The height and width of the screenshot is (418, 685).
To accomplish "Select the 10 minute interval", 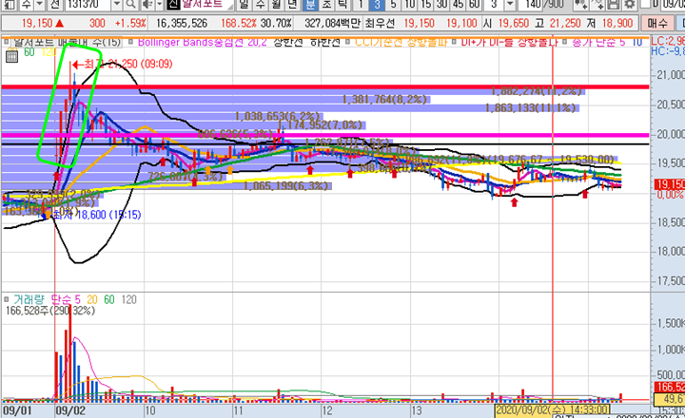I will pyautogui.click(x=409, y=5).
